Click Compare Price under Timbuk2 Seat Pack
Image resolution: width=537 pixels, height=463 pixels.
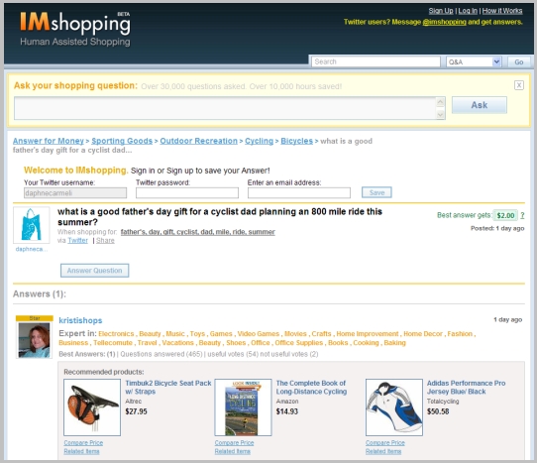pyautogui.click(x=83, y=443)
